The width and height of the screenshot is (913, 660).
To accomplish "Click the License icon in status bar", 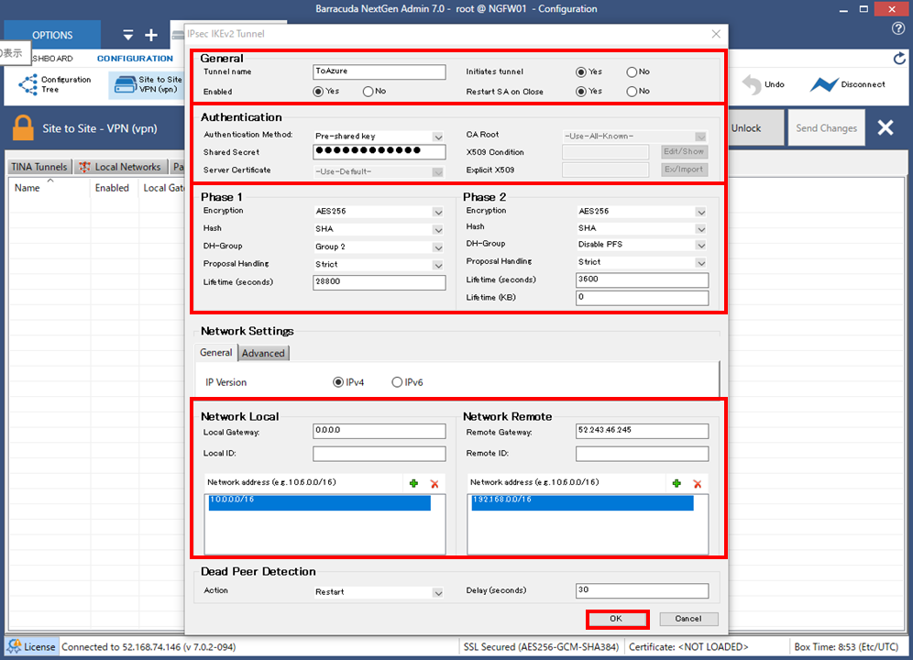I will tap(15, 646).
